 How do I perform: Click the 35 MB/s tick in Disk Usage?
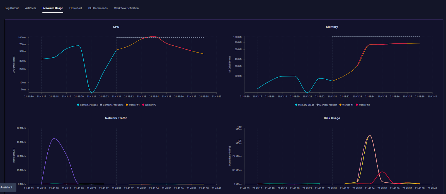pyautogui.click(x=237, y=170)
